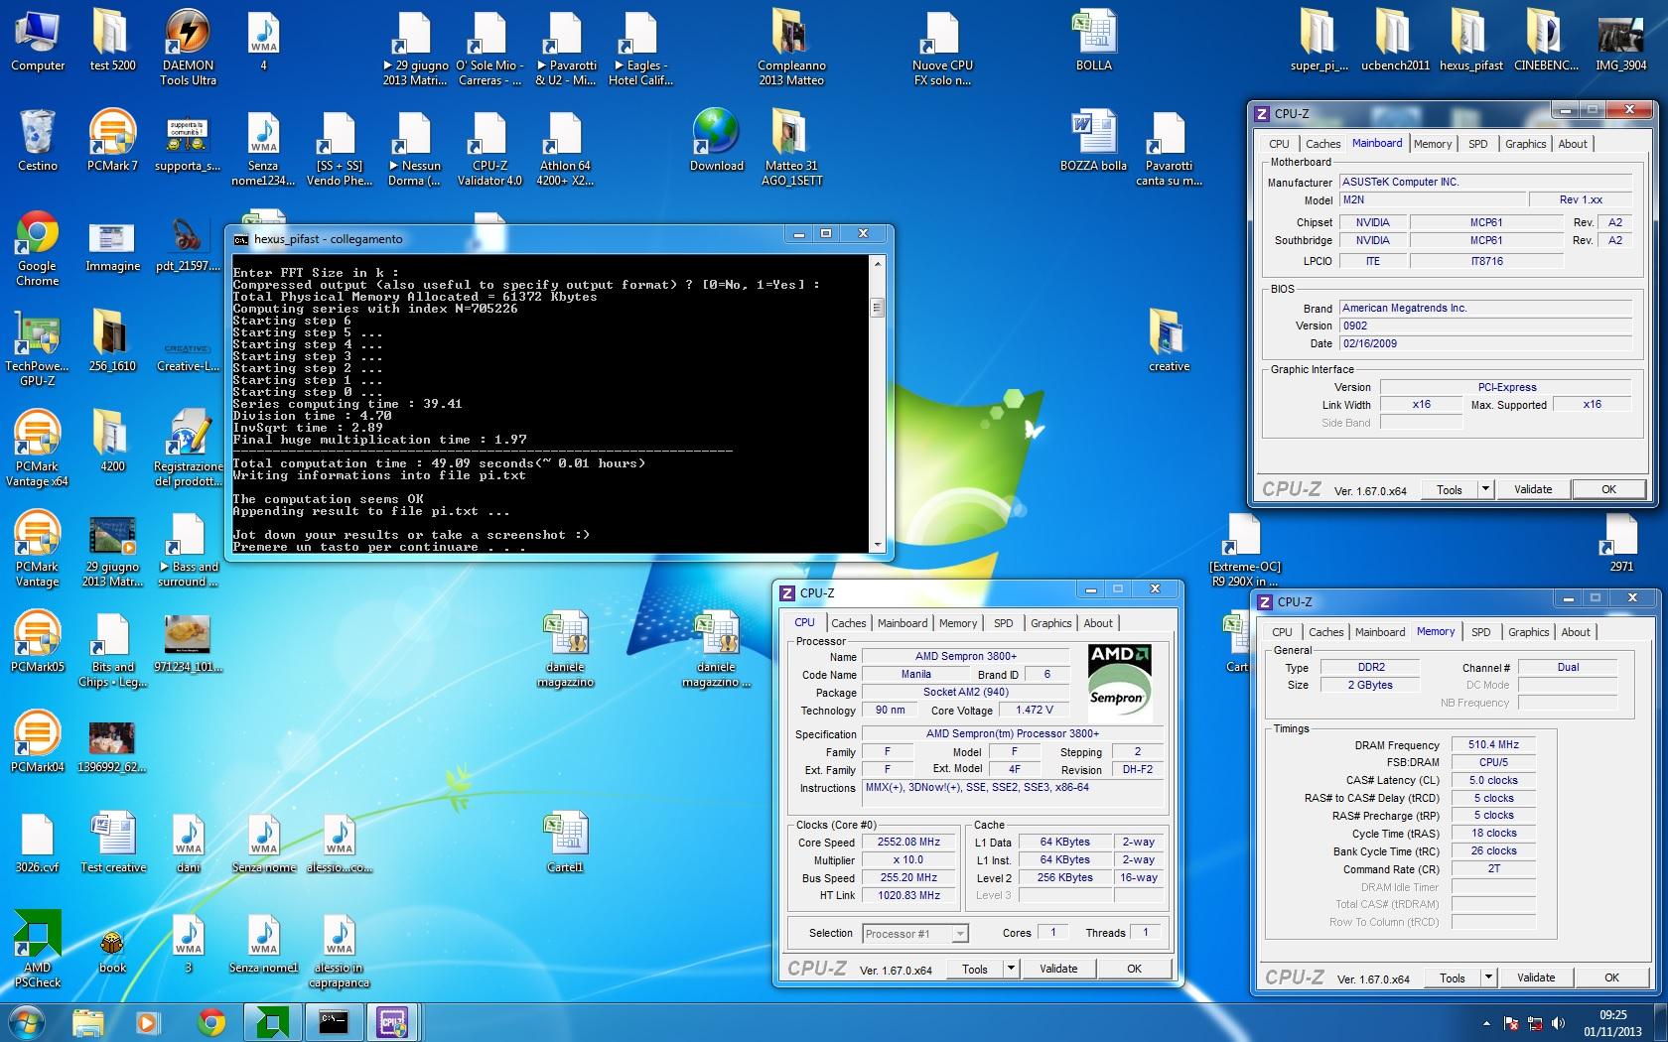1668x1042 pixels.
Task: Launch TechPowerUp GPU-Z desktop icon
Action: 38,349
